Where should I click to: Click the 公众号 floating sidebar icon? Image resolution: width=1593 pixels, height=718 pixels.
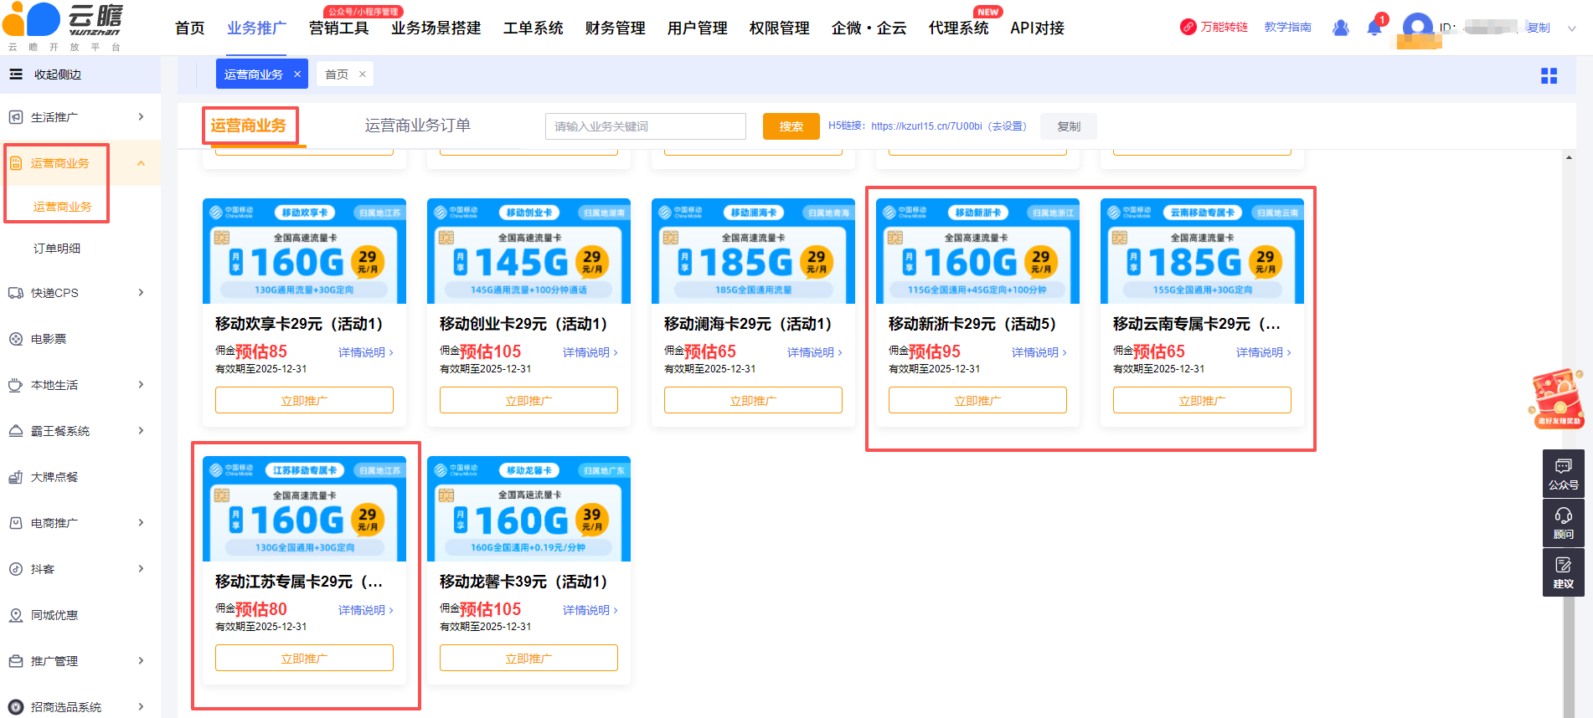(1563, 474)
